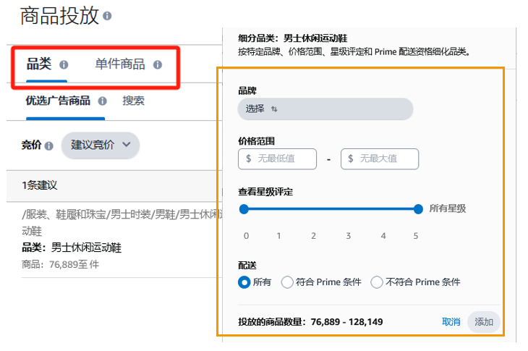The image size is (528, 351).
Task: Click the sort arrows icon in 品牌 selector
Action: point(274,109)
